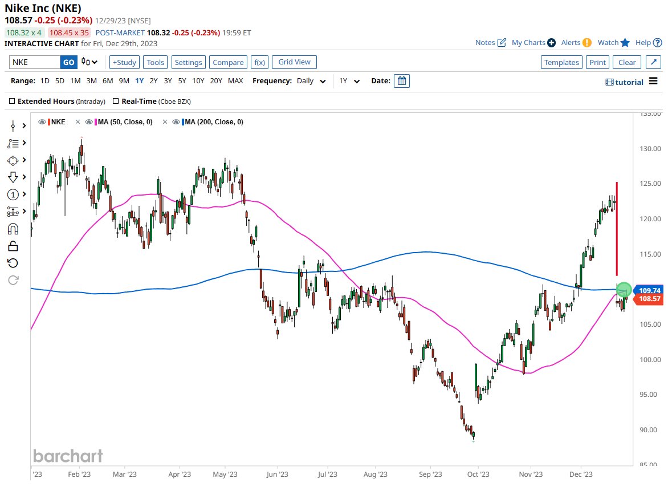This screenshot has width=672, height=487.
Task: Open the 1Y period dropdown
Action: (349, 81)
